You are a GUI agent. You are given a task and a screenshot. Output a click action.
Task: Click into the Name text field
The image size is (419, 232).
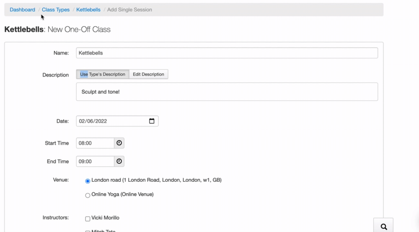[x=227, y=53]
